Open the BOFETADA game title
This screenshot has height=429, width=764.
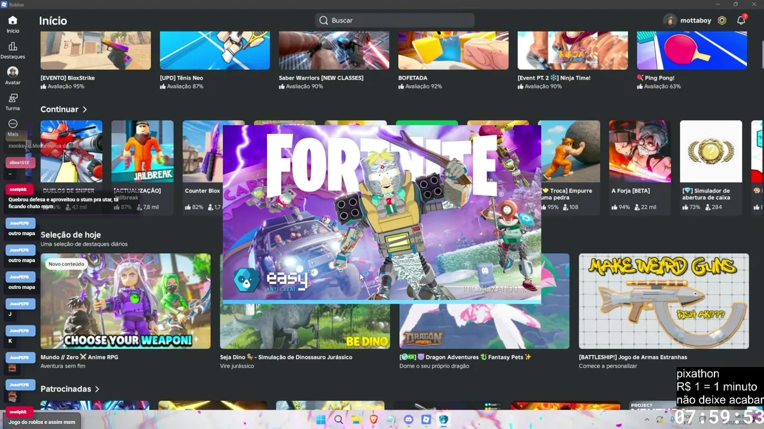tap(413, 78)
